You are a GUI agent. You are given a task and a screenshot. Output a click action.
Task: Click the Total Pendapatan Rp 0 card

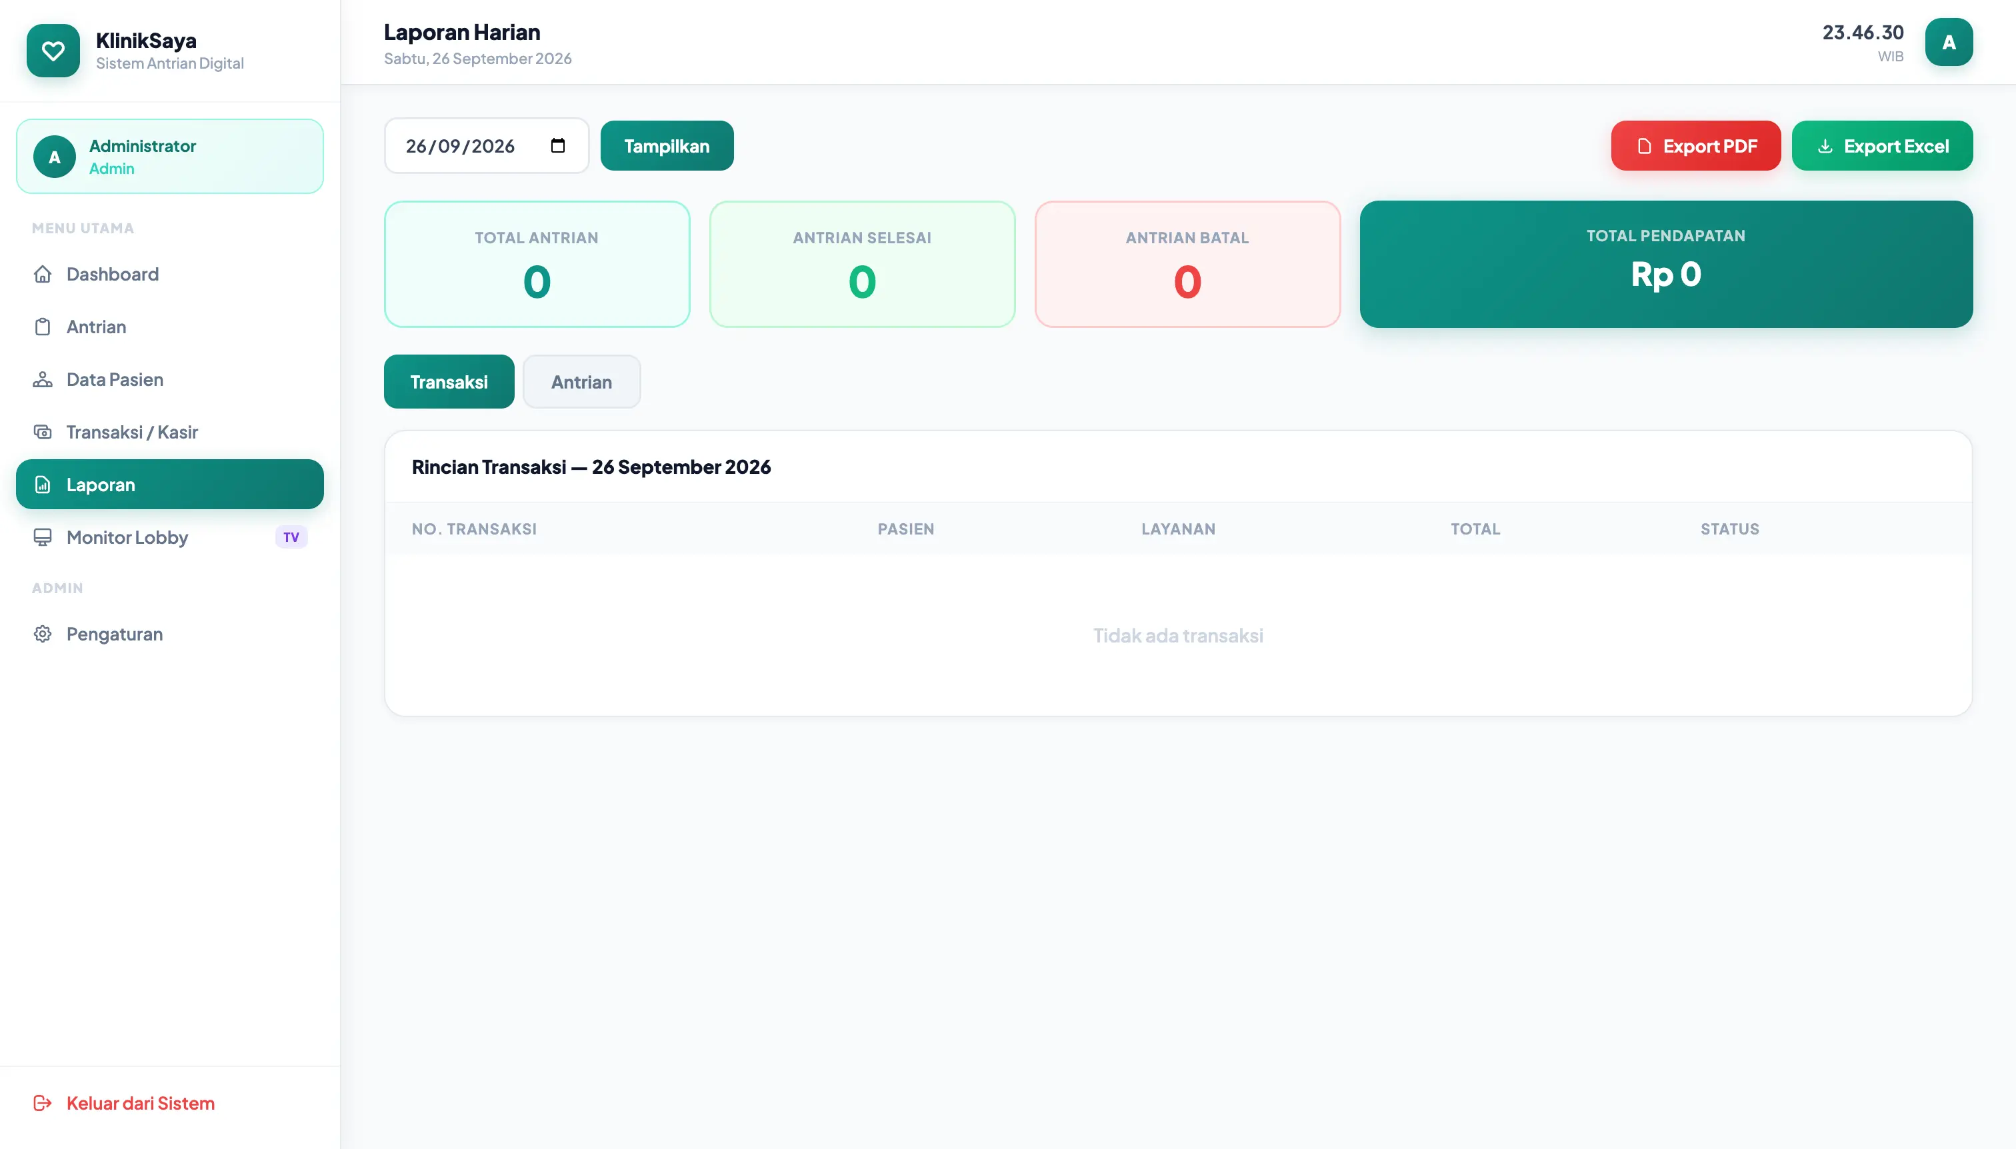pyautogui.click(x=1665, y=265)
